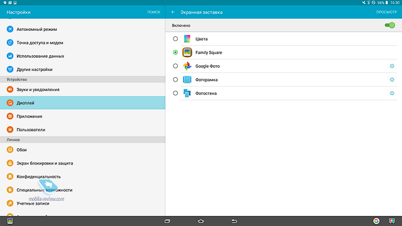Tap the 16:30 clock in status bar
Viewport: 402px width, 226px height.
(x=395, y=3)
